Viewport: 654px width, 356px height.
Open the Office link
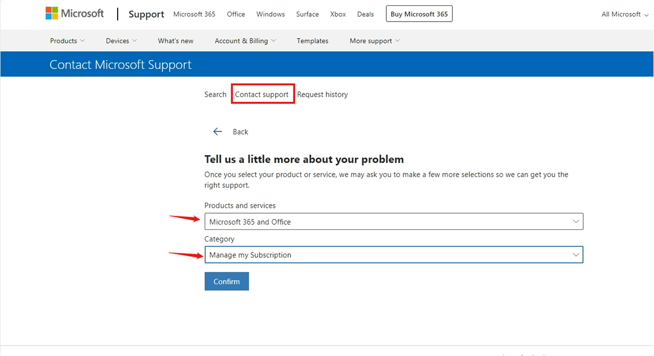[236, 14]
